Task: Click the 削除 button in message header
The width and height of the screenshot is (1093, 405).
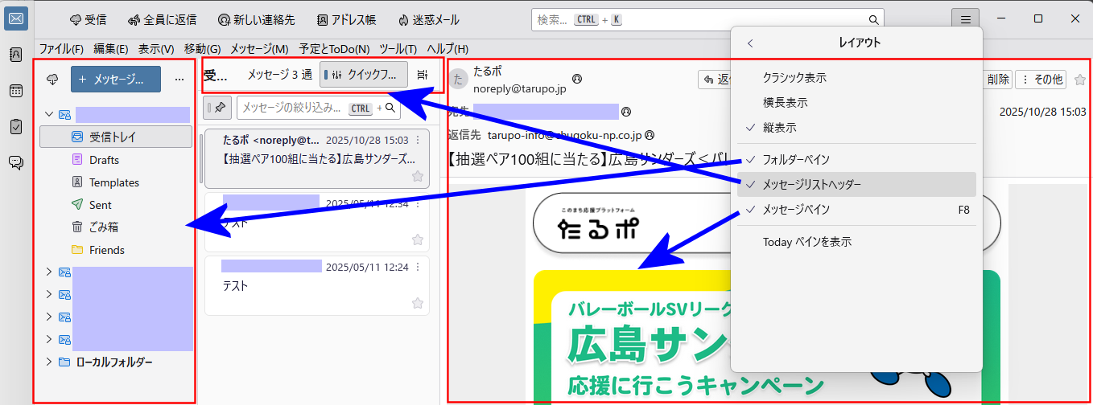Action: click(x=997, y=79)
